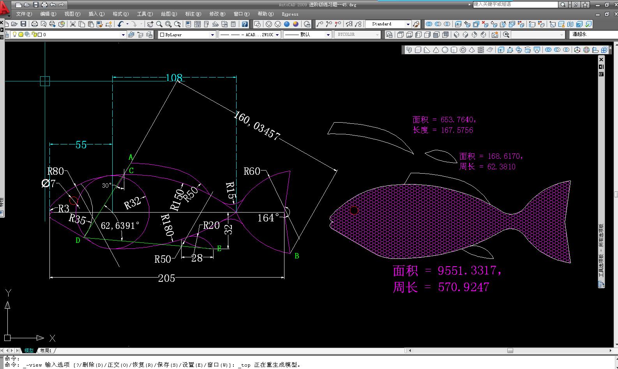The width and height of the screenshot is (618, 369).
Task: Click the camera icon in the view toolbar
Action: (495, 35)
